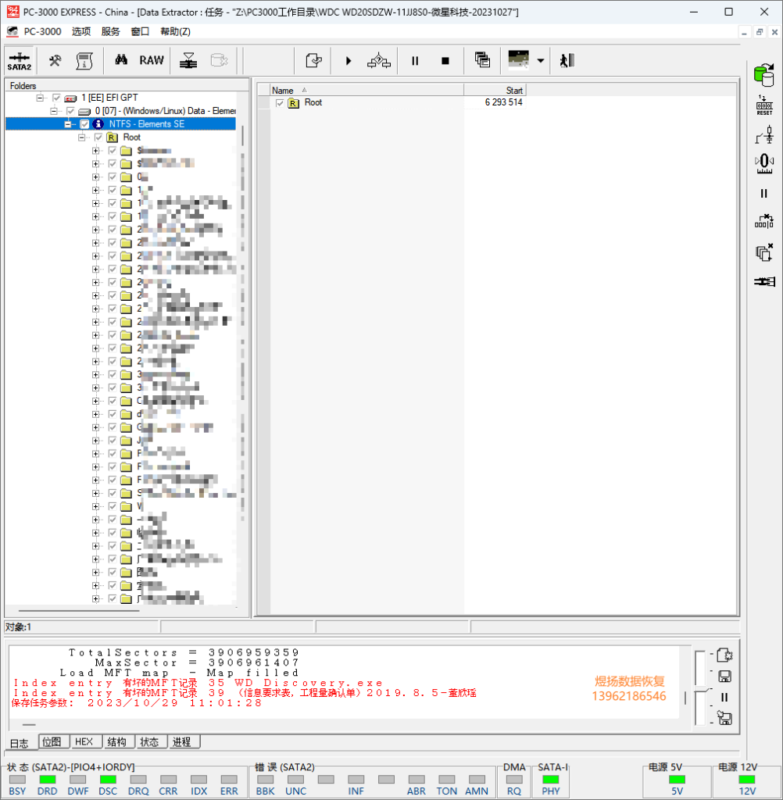Collapse the NTFS - Elements SE node
The width and height of the screenshot is (783, 800).
pos(68,124)
